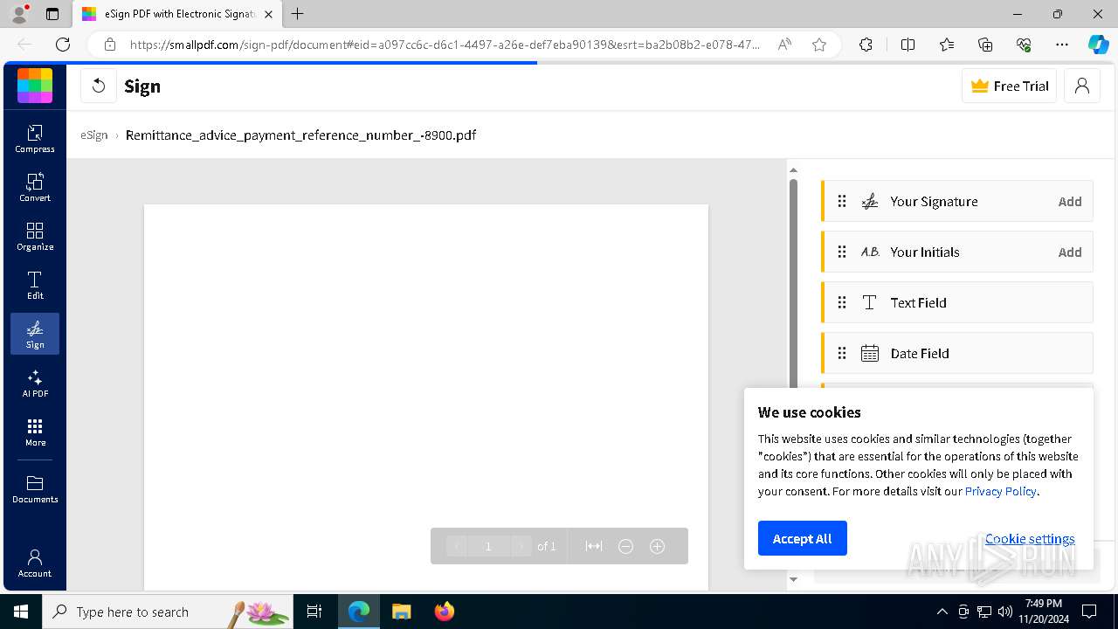Viewport: 1118px width, 629px height.
Task: Click the undo arrow beside Sign
Action: [x=99, y=86]
